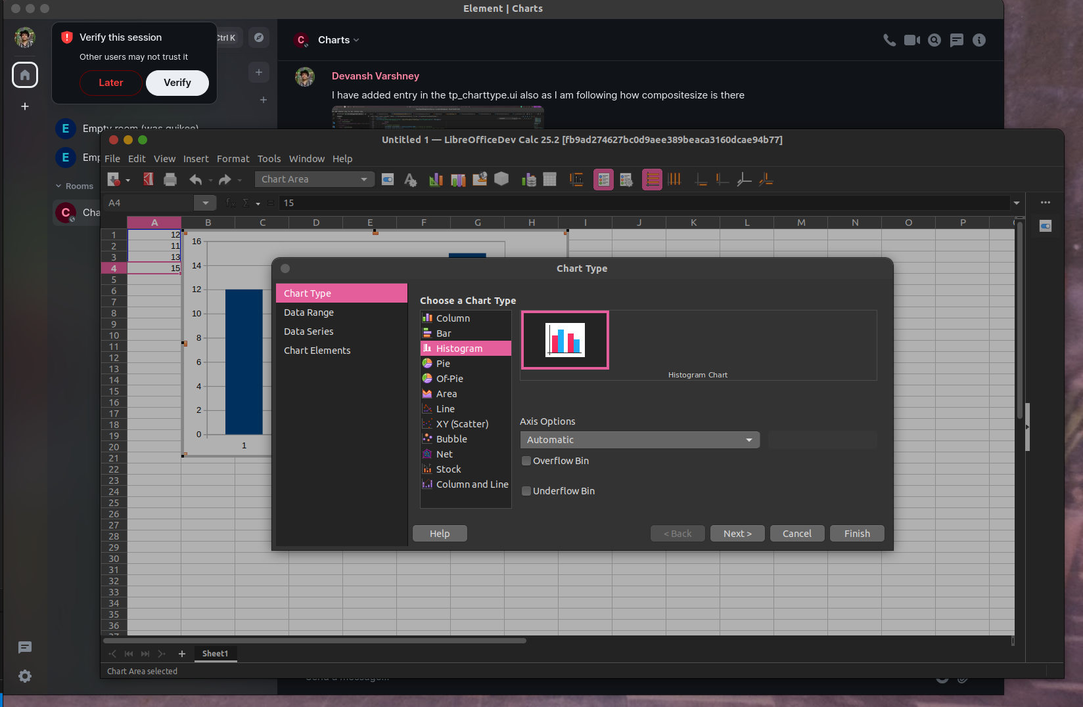Click the Finish button in Chart Type dialog

(x=857, y=534)
